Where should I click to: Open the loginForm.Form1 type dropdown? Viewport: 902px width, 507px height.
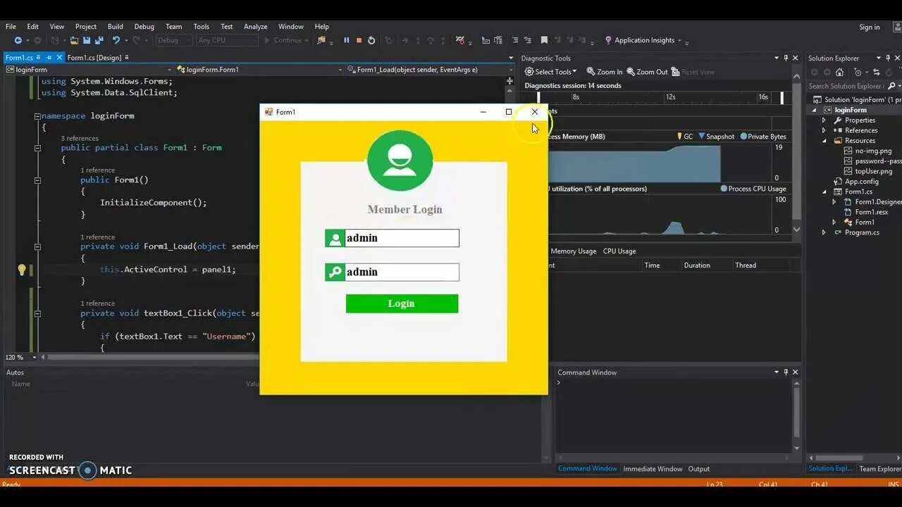[x=259, y=70]
